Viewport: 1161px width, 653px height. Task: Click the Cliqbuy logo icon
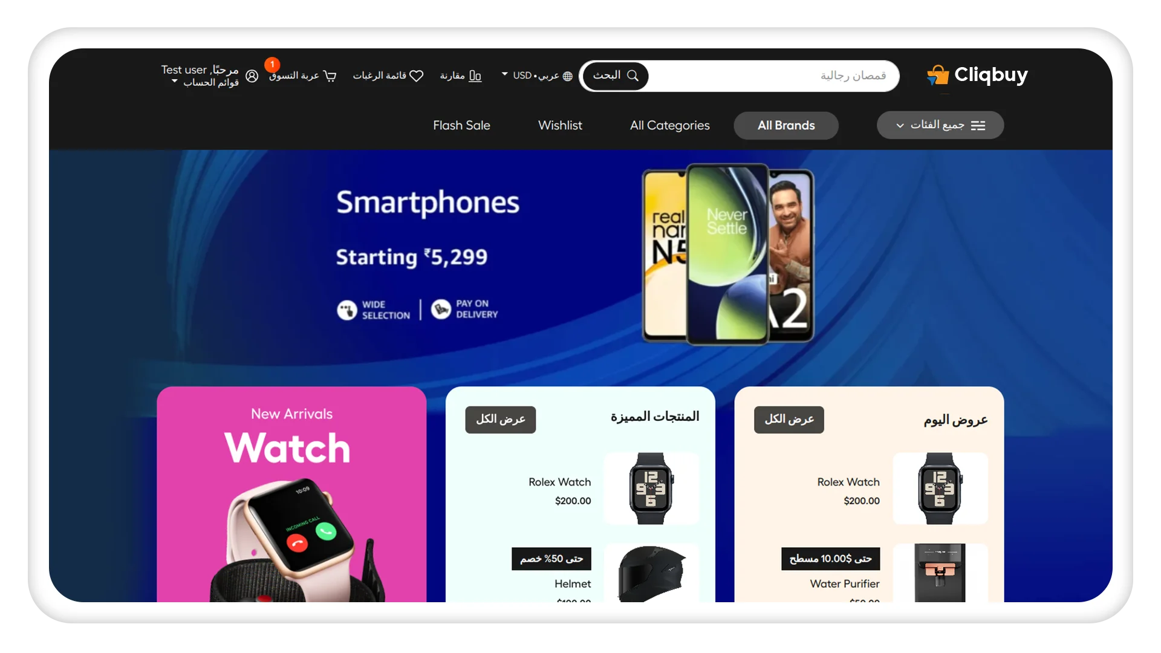[x=937, y=74]
